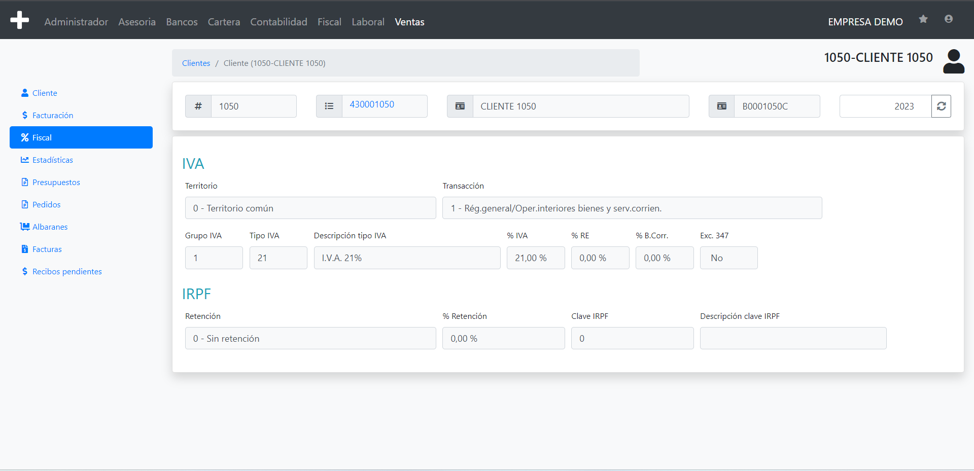Click the Territorio field
The width and height of the screenshot is (974, 471).
click(310, 208)
